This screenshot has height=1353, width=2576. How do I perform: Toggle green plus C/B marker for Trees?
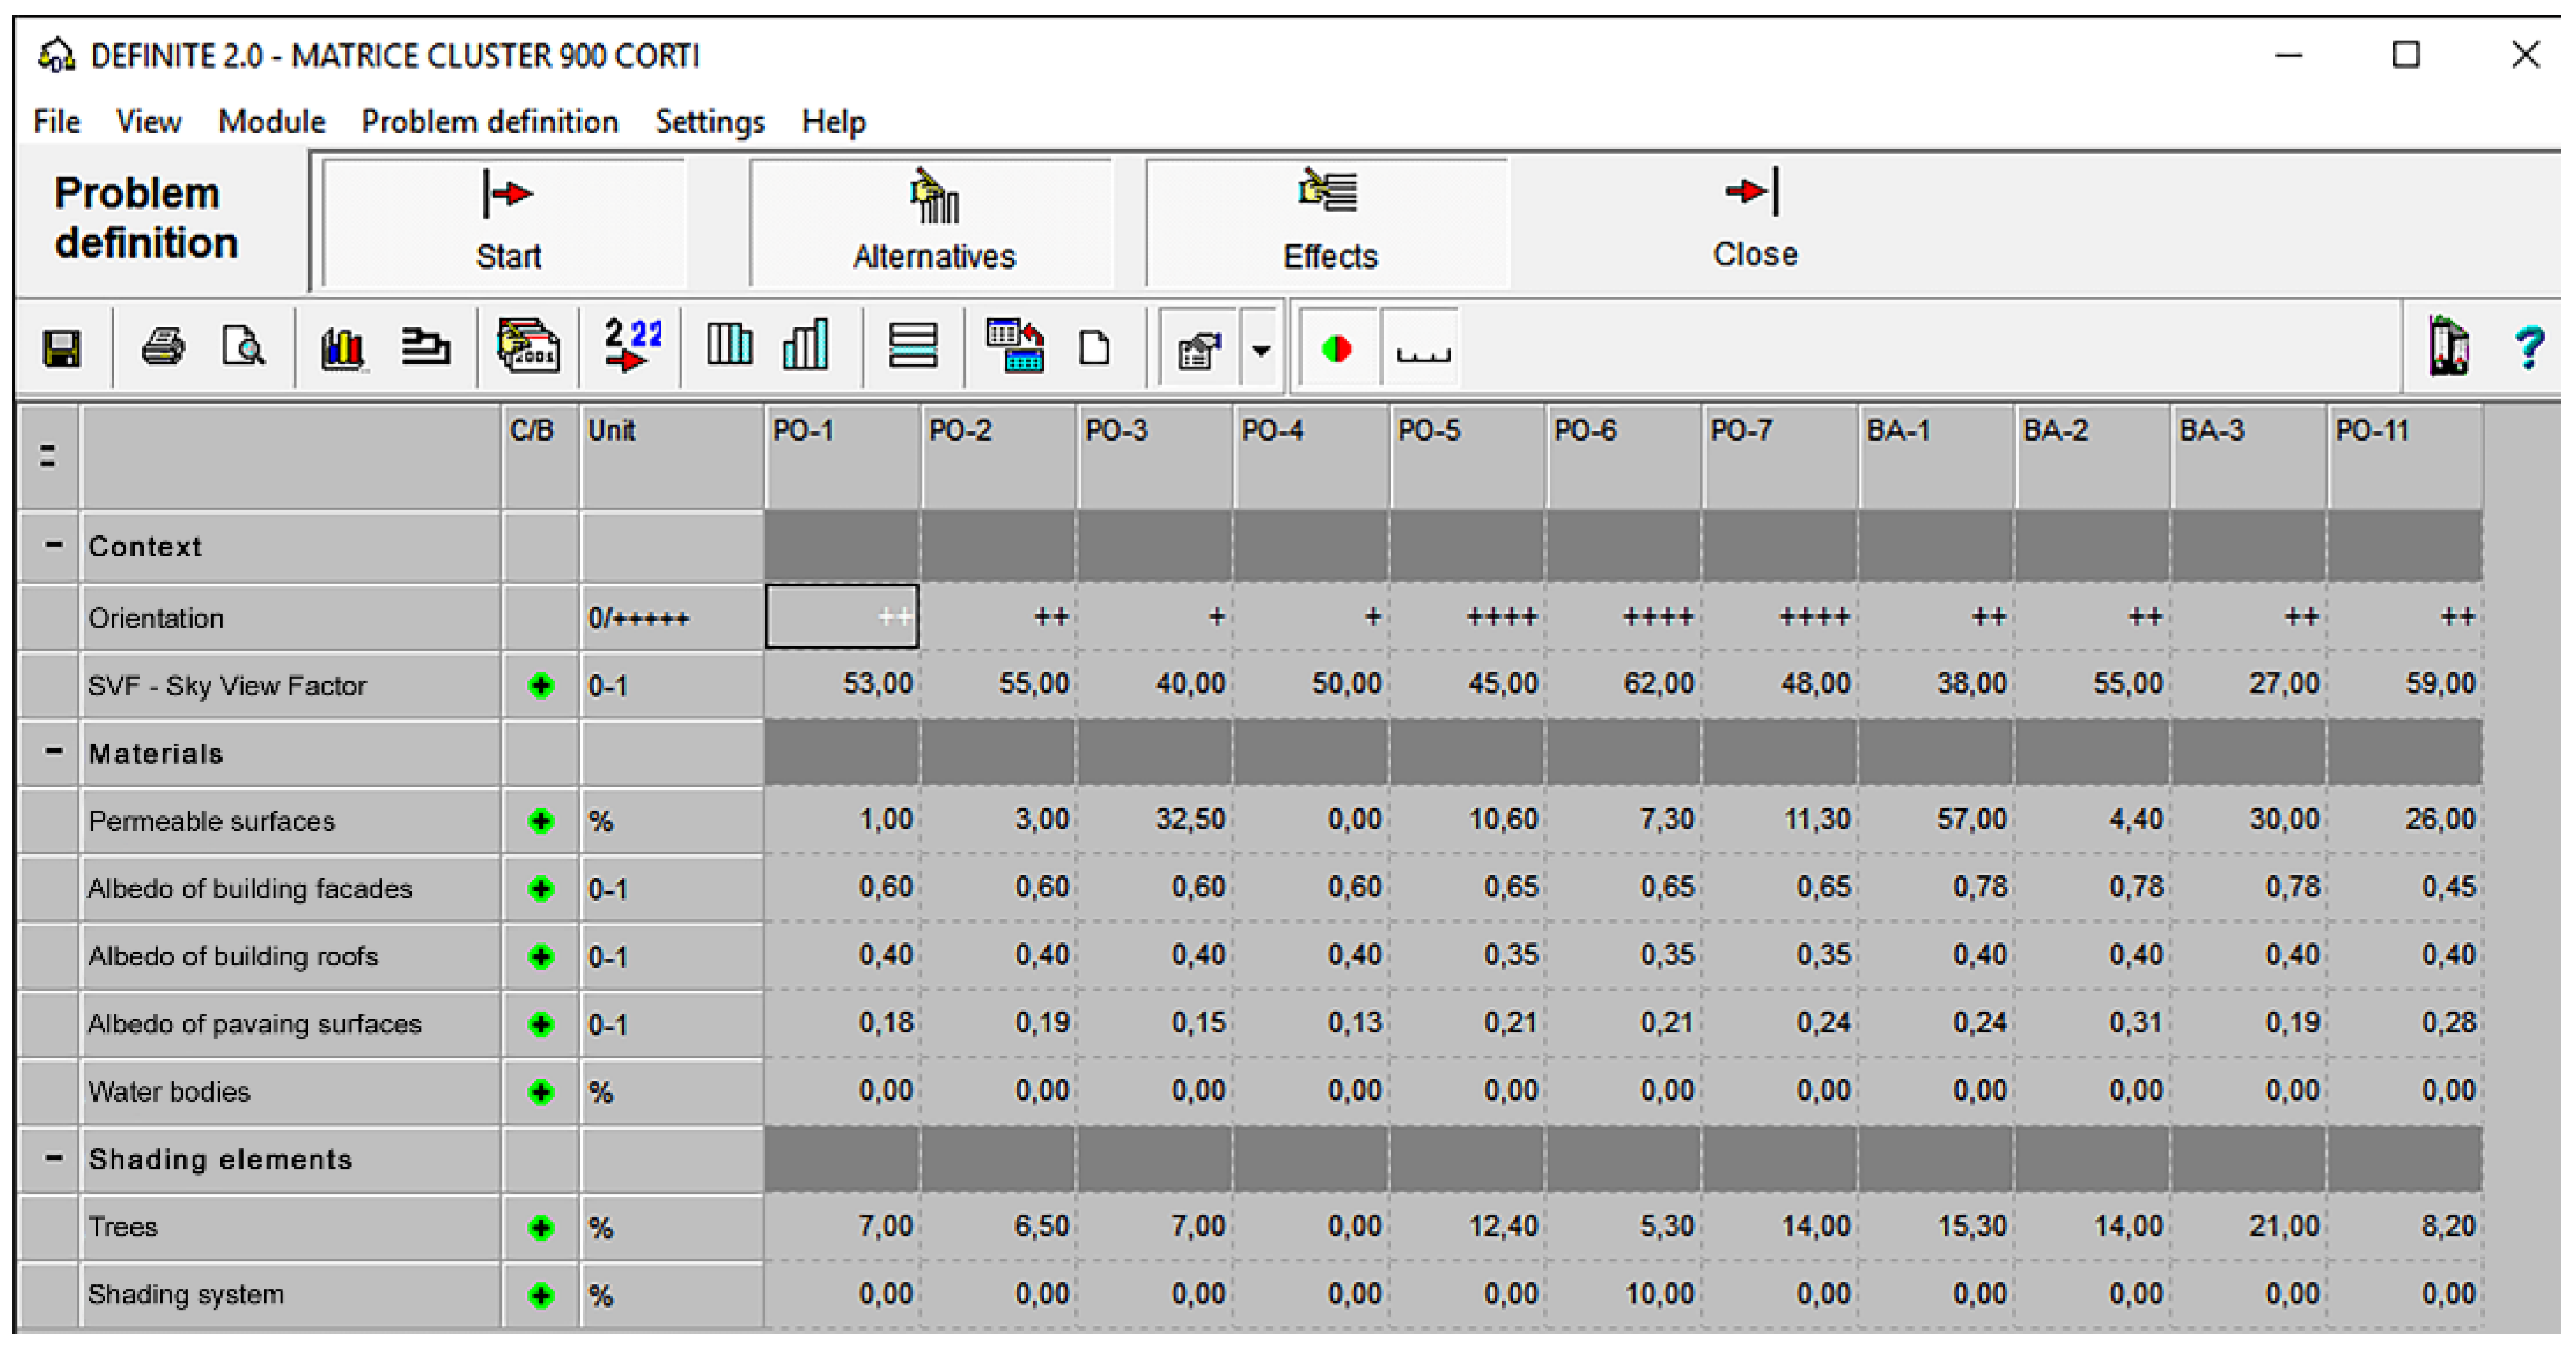[x=541, y=1227]
